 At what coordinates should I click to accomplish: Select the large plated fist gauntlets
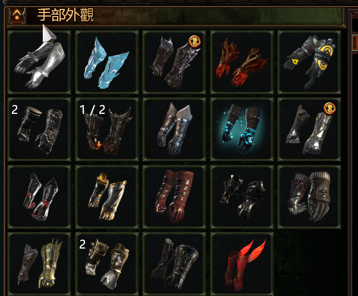point(309,197)
